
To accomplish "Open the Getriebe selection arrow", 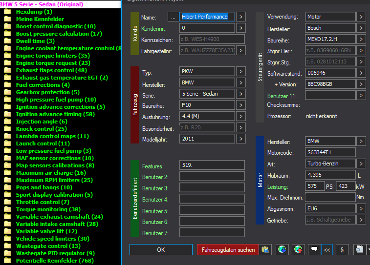I will pos(361,220).
